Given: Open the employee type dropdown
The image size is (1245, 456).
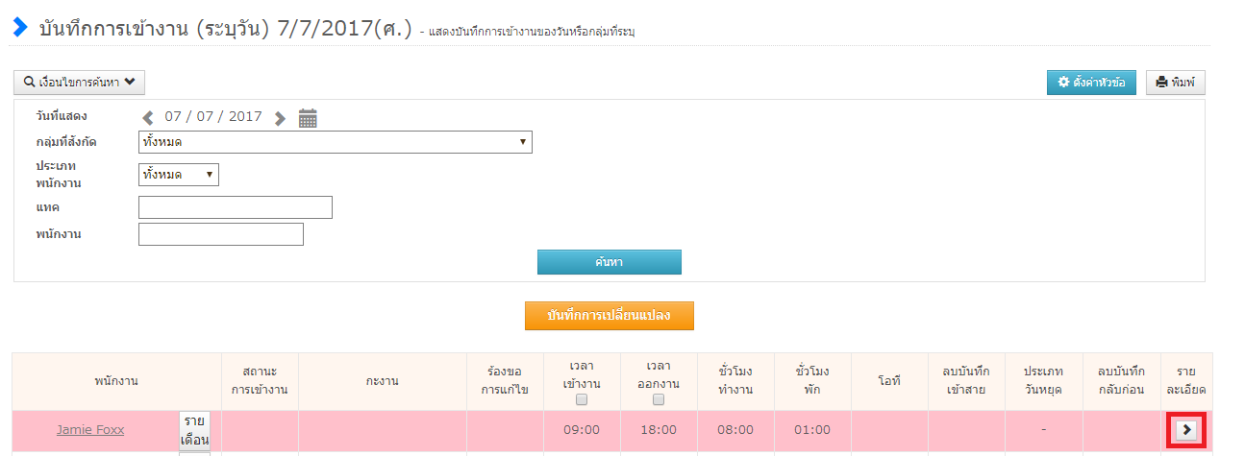Looking at the screenshot, I should coord(179,175).
